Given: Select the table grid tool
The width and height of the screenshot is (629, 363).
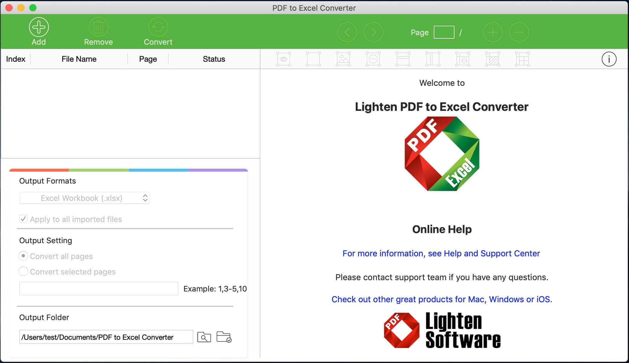Looking at the screenshot, I should click(522, 59).
